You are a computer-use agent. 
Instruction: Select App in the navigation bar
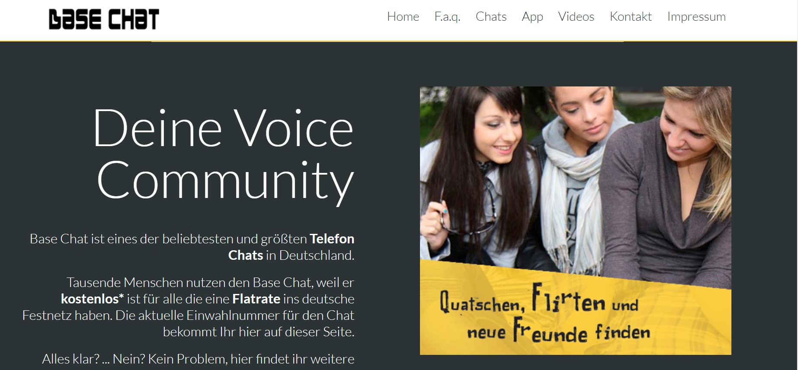point(532,16)
